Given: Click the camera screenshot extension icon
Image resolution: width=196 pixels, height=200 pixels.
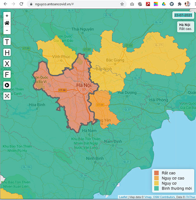Looking at the screenshot, I should point(132,4).
